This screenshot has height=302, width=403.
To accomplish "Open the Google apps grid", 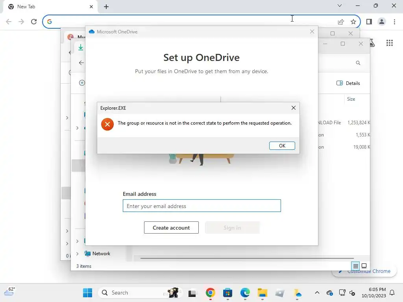I will pos(390,43).
